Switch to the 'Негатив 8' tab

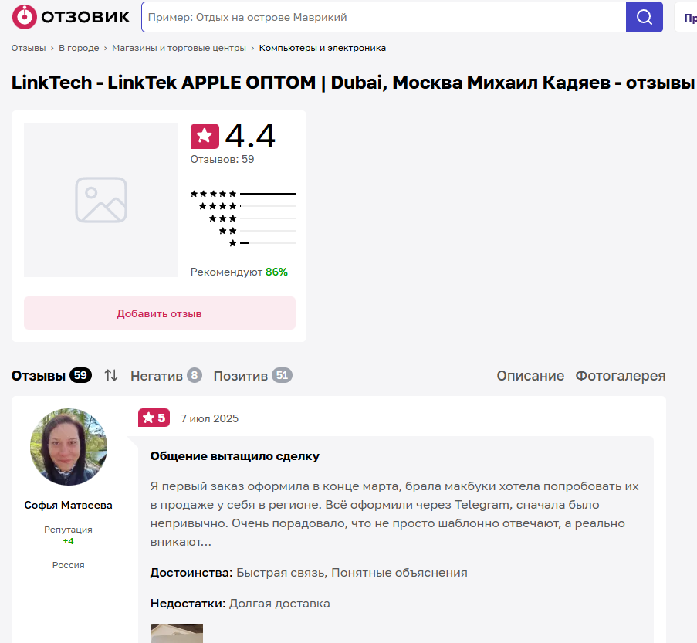166,376
